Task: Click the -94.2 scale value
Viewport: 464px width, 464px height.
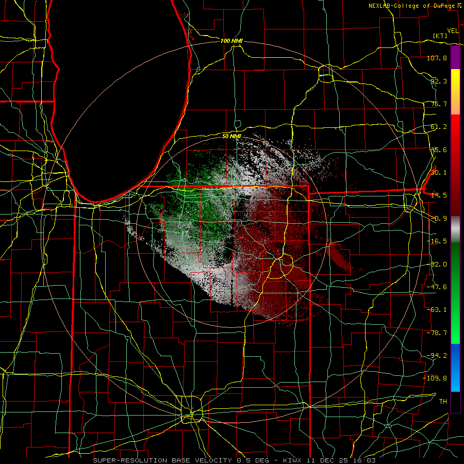Action: click(x=437, y=355)
